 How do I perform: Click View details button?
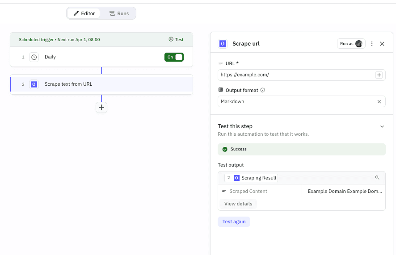[238, 204]
